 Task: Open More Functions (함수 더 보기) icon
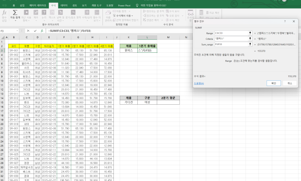point(97,13)
